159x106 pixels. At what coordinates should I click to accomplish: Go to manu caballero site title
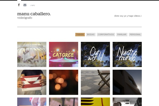34,14
